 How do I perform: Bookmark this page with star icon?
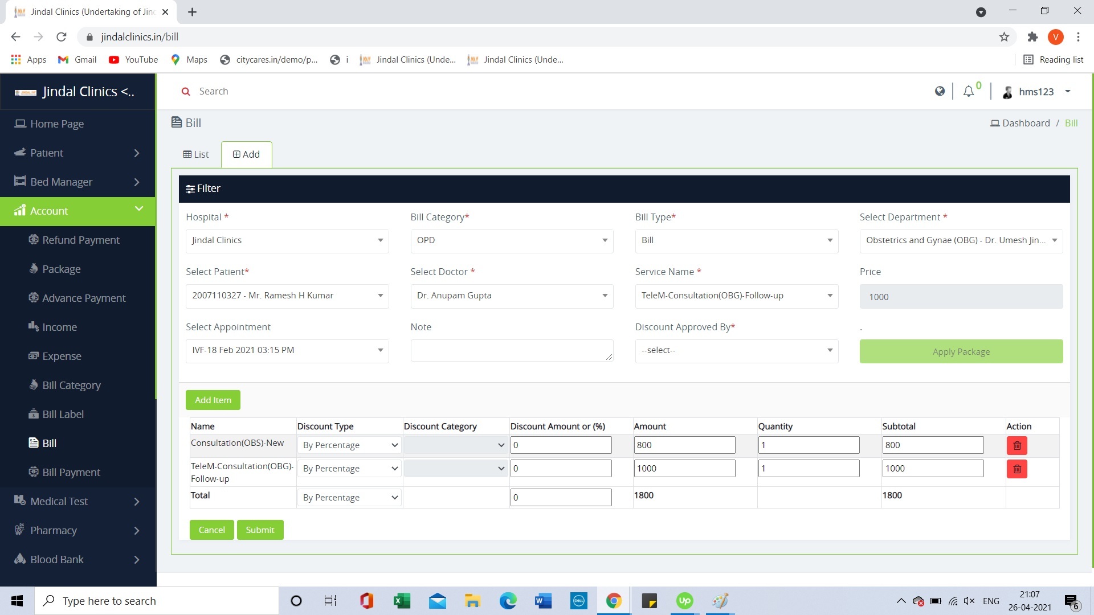1004,37
